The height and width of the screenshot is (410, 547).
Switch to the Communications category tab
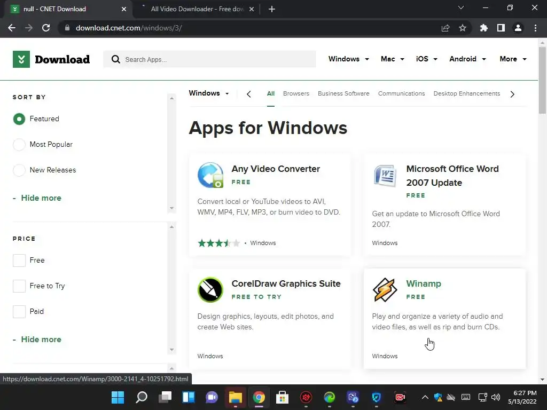coord(402,93)
